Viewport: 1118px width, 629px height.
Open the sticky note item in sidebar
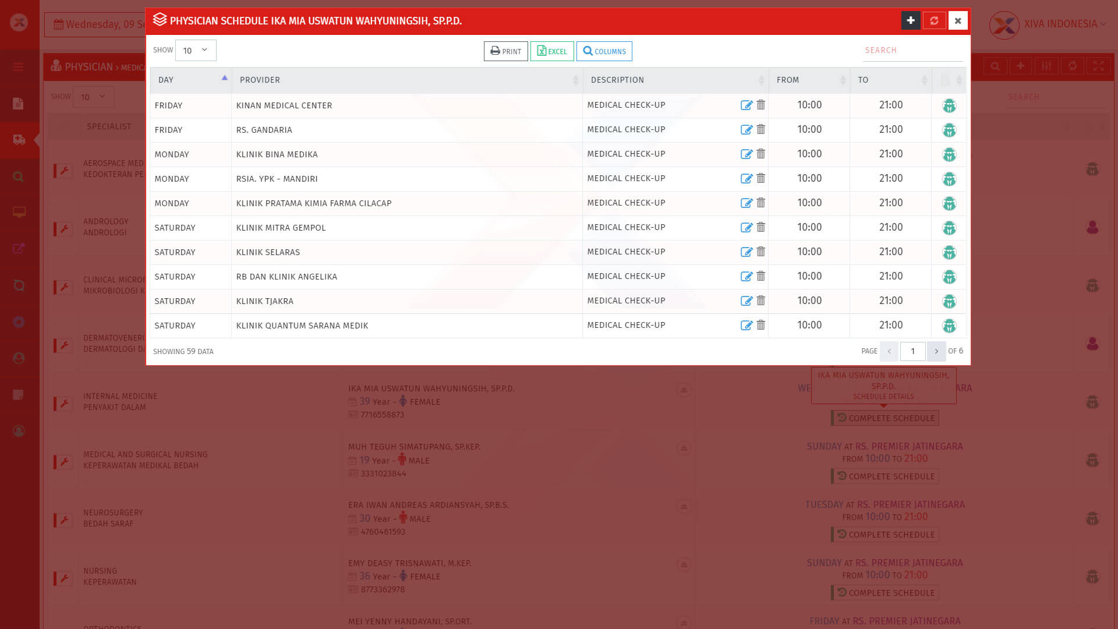coord(19,395)
